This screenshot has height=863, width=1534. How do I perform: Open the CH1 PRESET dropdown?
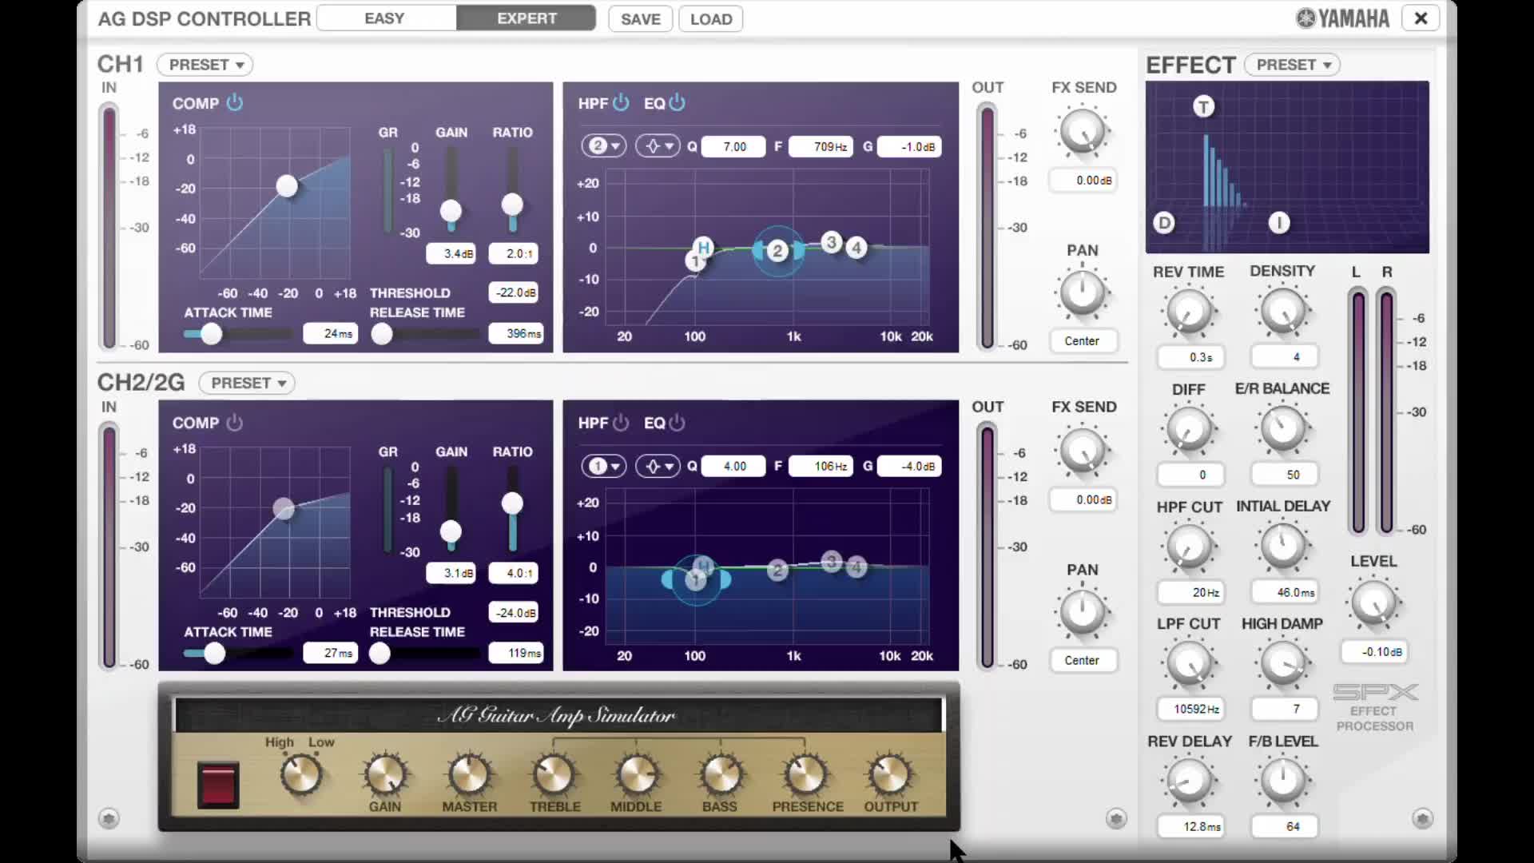tap(205, 65)
